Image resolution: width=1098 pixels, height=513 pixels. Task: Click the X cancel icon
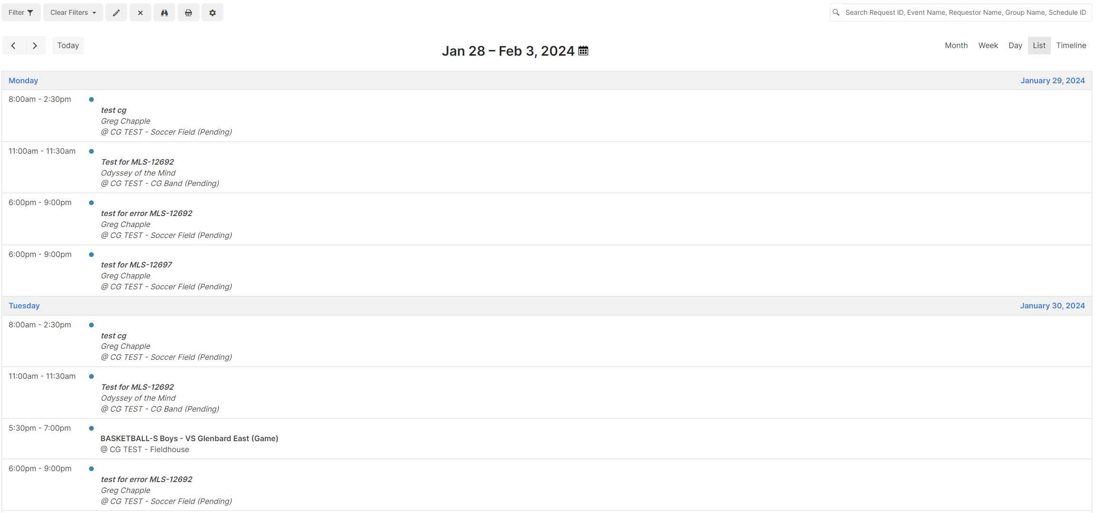140,12
